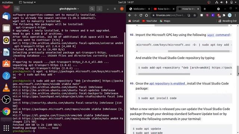
Task: Go to Chrome home page
Action: tap(146, 15)
